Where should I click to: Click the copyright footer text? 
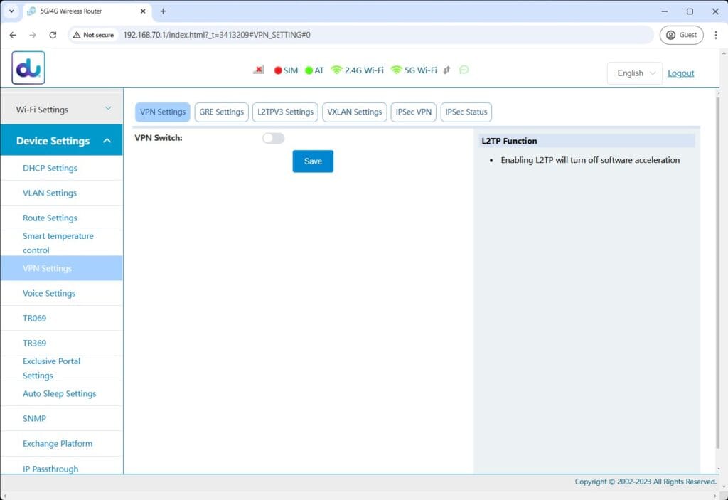click(x=646, y=482)
